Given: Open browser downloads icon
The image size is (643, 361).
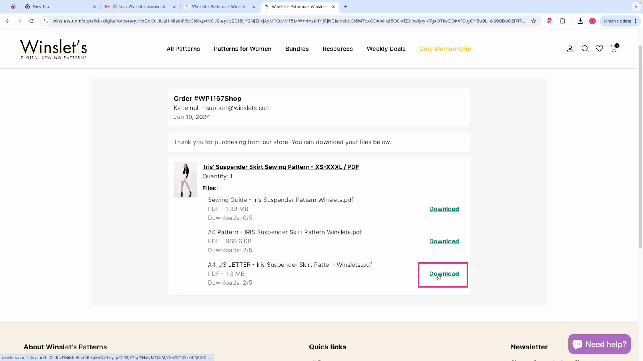Looking at the screenshot, I should point(580,21).
